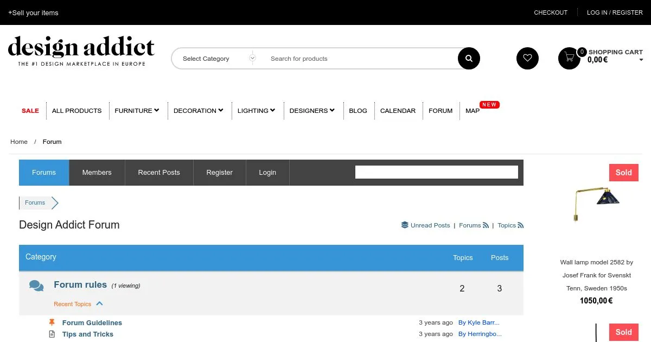Expand the Designers menu

coord(312,110)
